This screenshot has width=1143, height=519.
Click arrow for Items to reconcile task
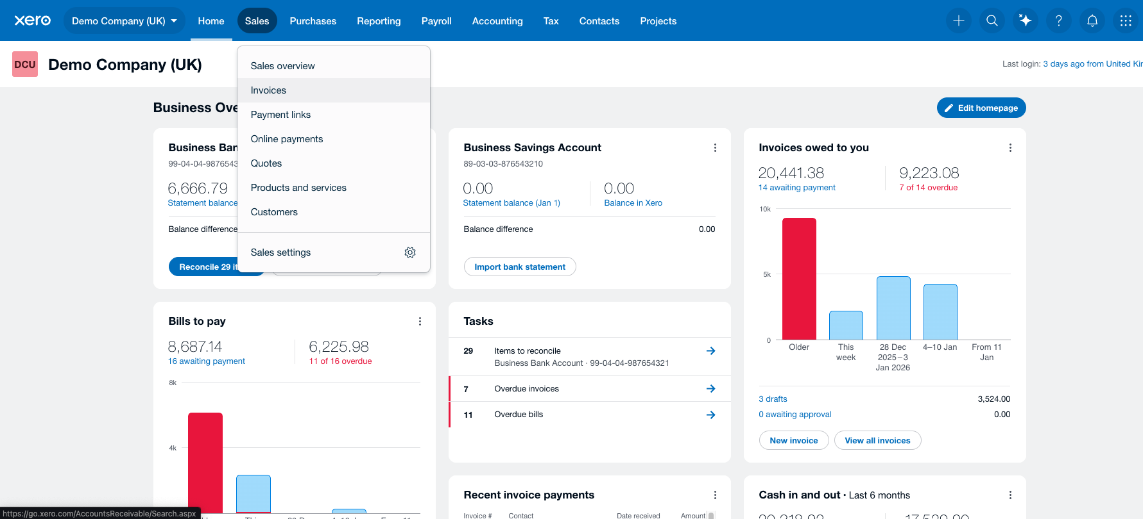[711, 350]
